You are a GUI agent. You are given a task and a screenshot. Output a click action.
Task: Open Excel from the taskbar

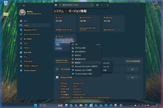[x=111, y=105]
